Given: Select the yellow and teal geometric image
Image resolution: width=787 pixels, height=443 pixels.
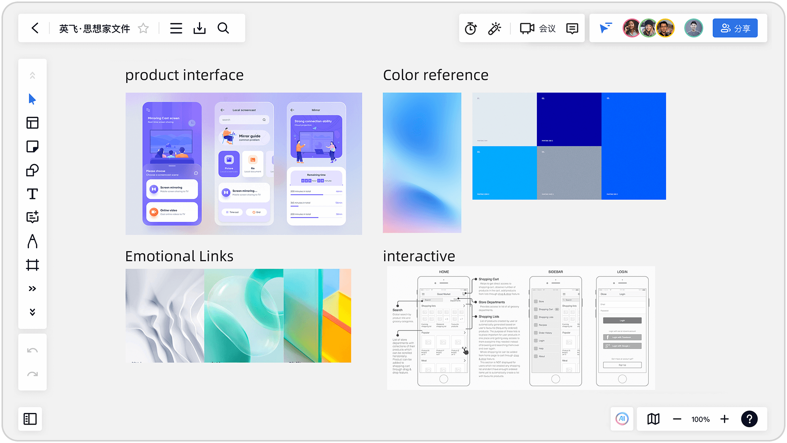Looking at the screenshot, I should pyautogui.click(x=317, y=315).
